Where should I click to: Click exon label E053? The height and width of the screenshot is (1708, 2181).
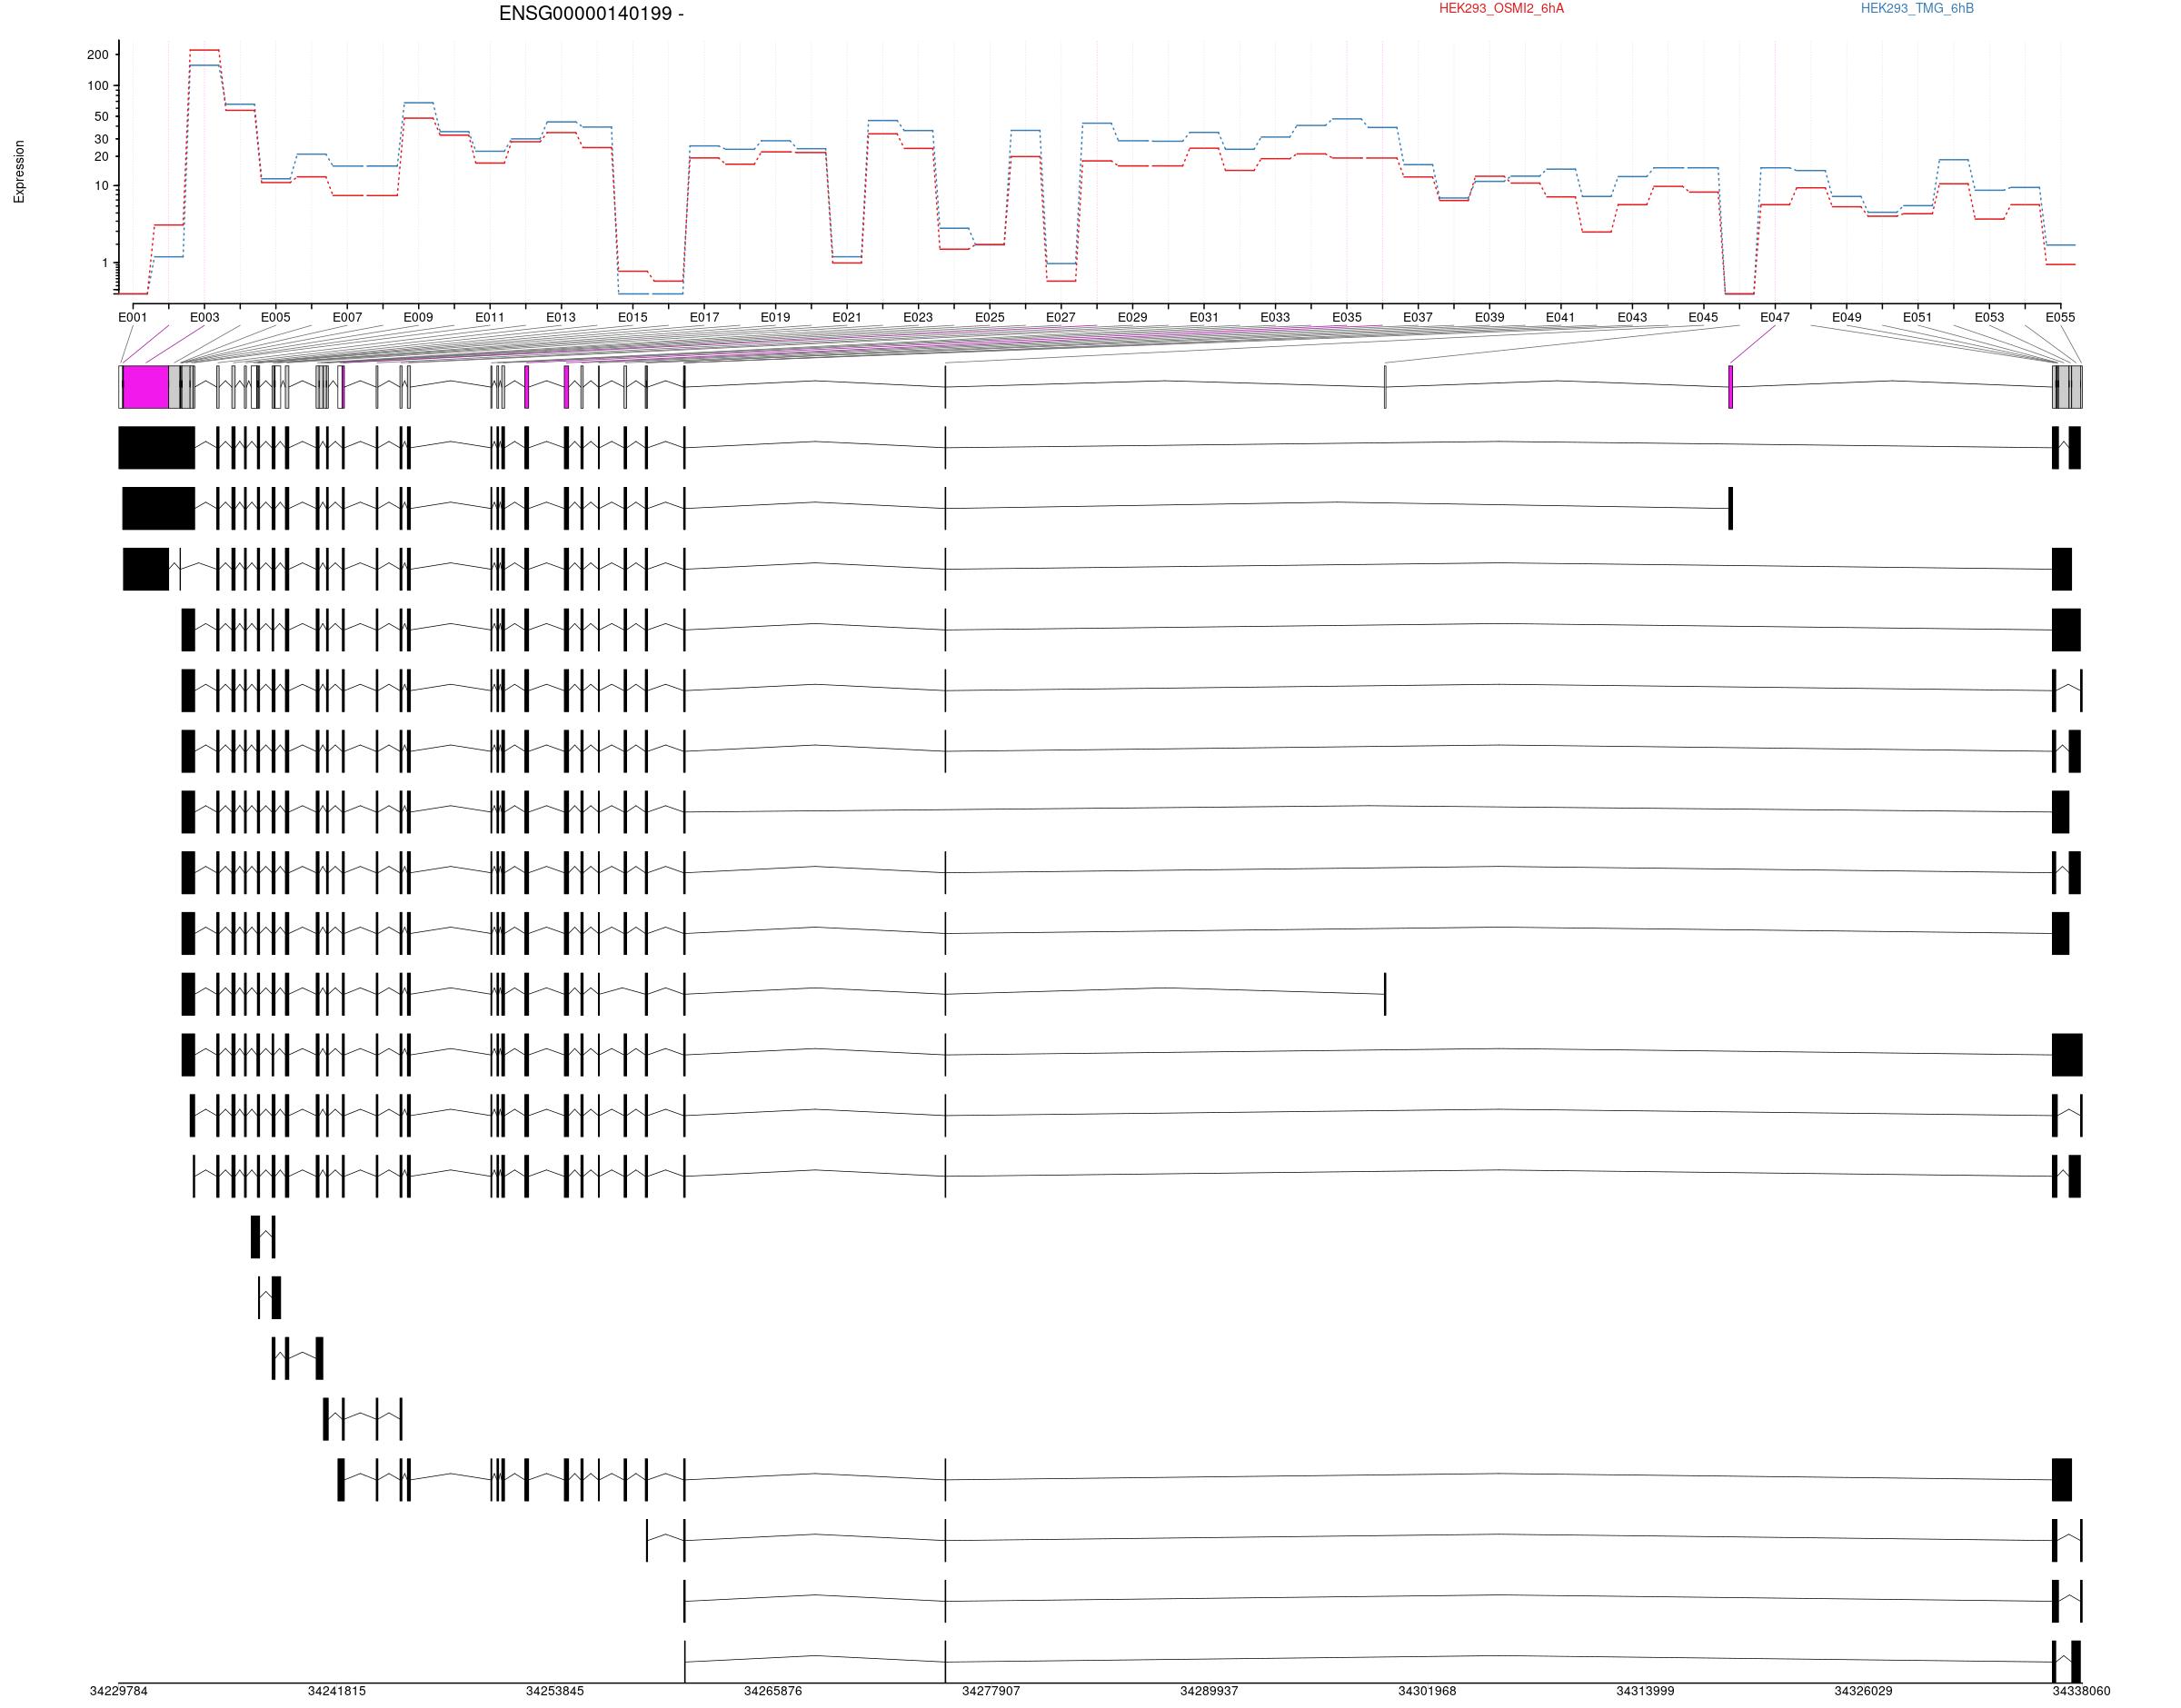[x=1989, y=317]
